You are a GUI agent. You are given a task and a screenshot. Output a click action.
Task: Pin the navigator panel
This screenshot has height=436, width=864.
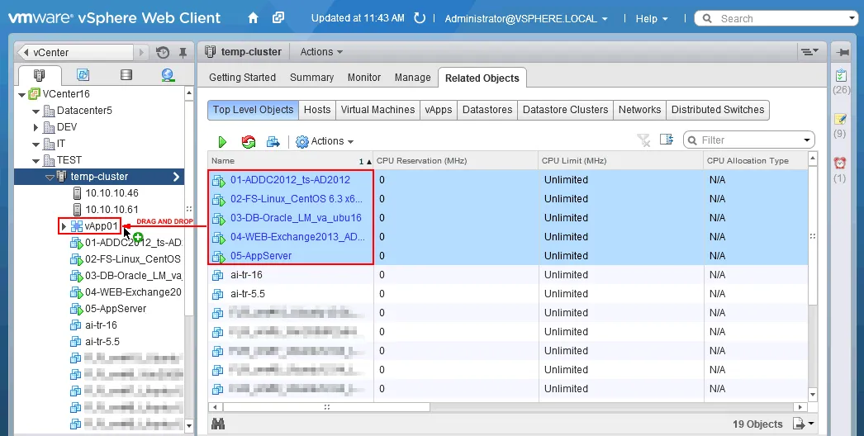point(183,52)
